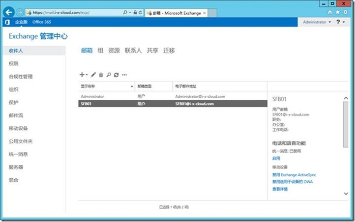
Task: Expand the help menu dropdown arrow
Action: pos(344,22)
